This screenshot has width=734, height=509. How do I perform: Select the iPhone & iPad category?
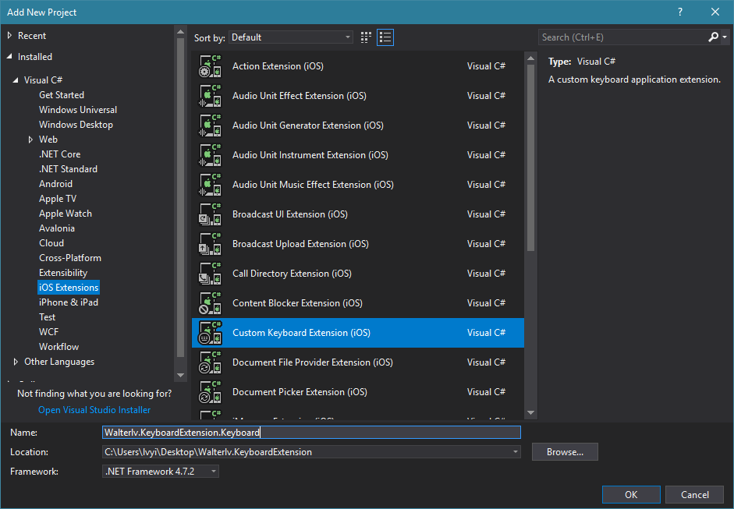[69, 302]
